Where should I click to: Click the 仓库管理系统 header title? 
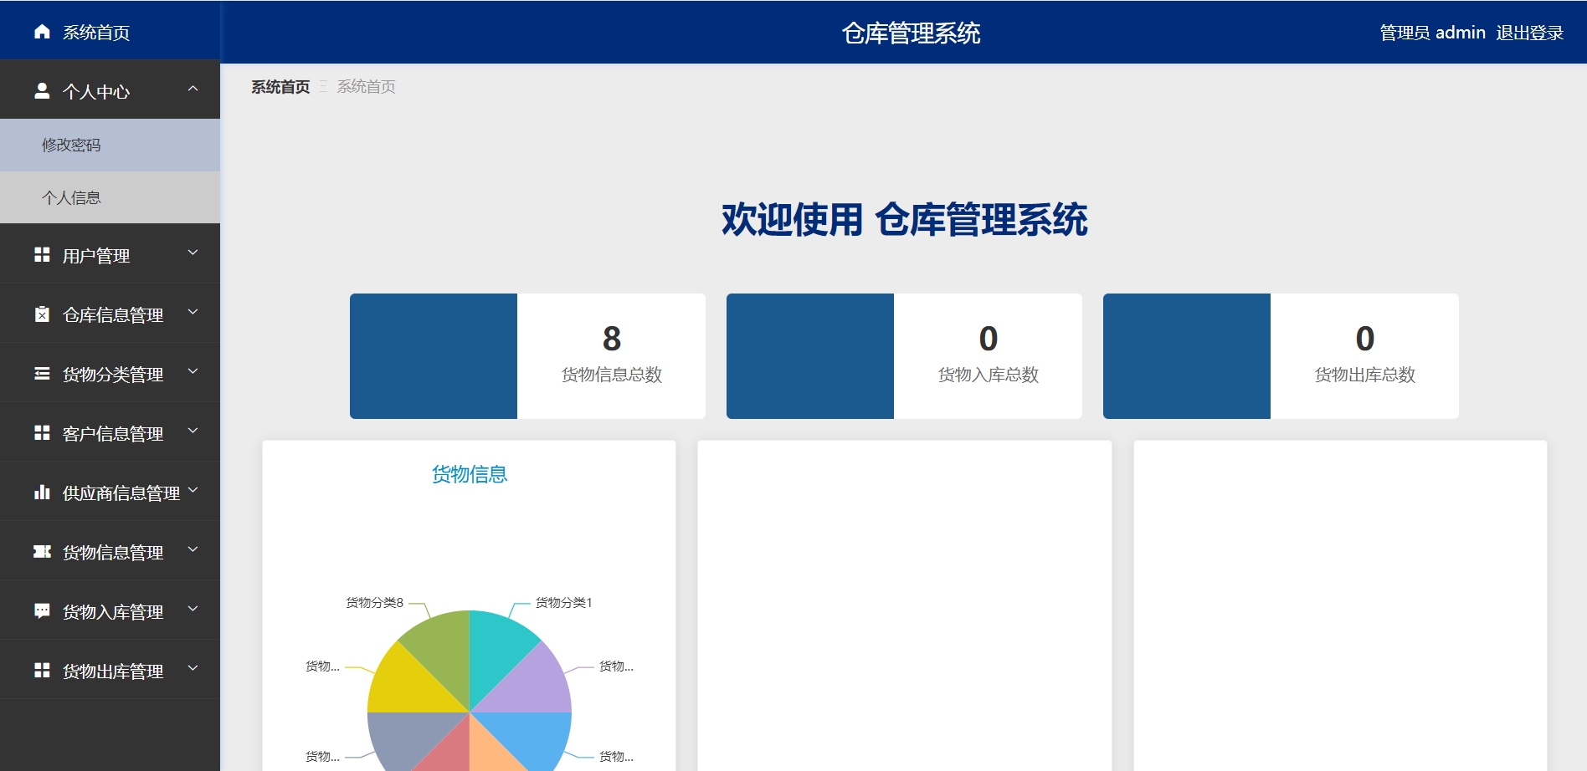point(912,33)
